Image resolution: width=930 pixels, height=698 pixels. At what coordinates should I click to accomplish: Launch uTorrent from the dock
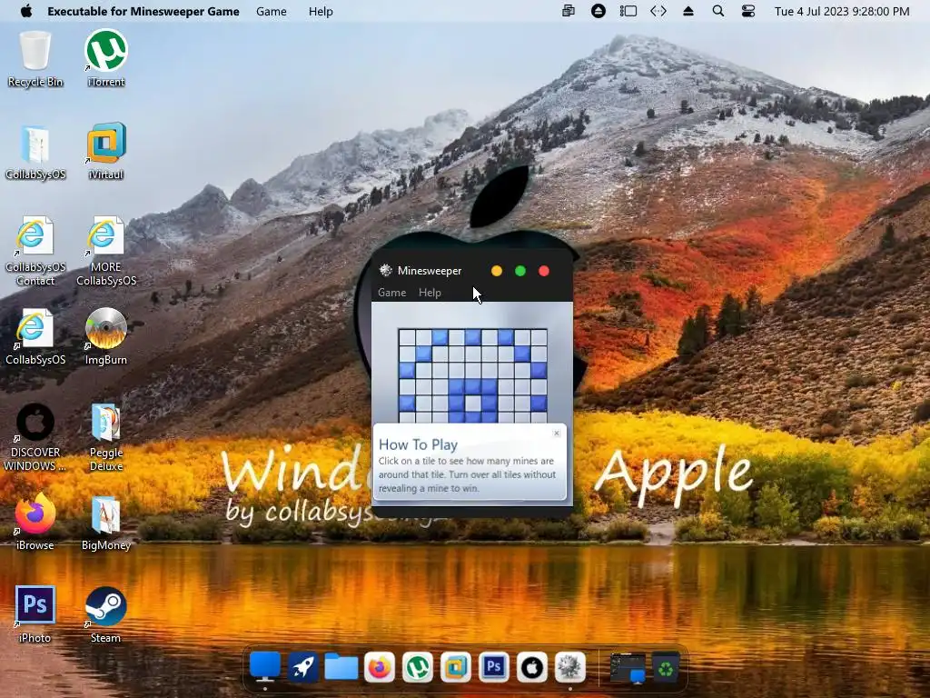pyautogui.click(x=418, y=667)
